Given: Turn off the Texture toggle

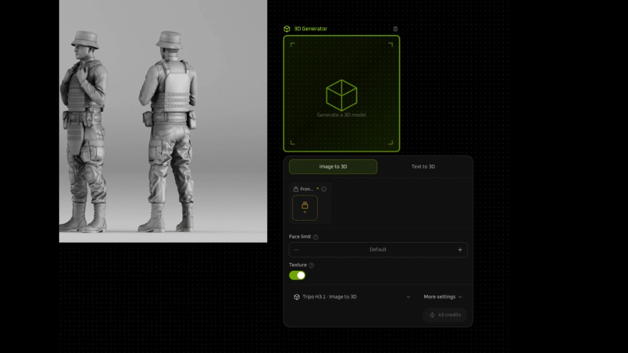Looking at the screenshot, I should point(297,275).
